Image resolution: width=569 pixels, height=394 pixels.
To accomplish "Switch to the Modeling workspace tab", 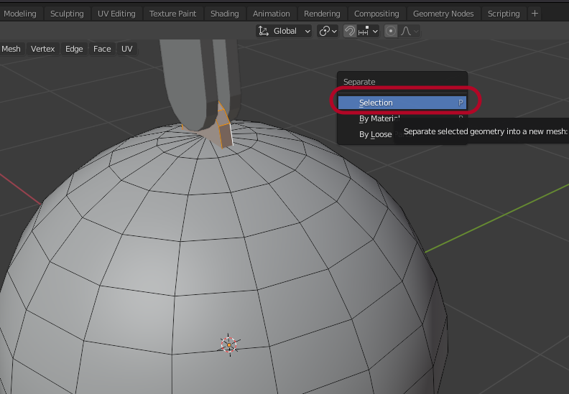I will click(x=20, y=14).
